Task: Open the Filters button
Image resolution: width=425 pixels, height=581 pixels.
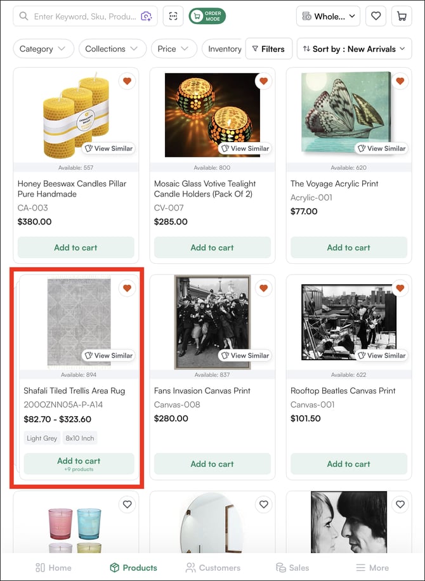Action: click(268, 49)
